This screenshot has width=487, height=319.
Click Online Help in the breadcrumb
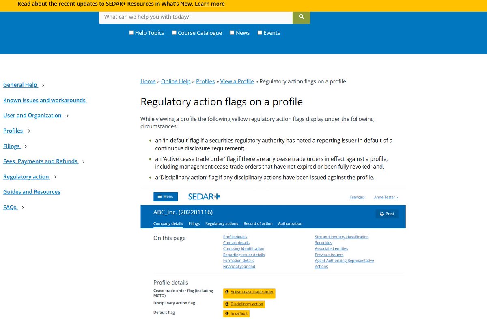176,81
